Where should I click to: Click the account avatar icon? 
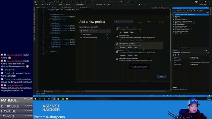click(x=196, y=2)
